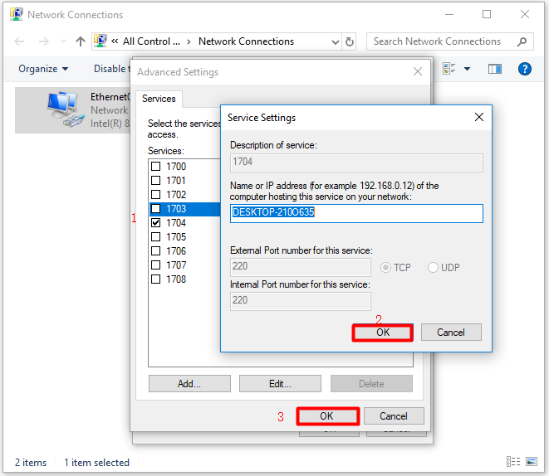Viewport: 549px width, 476px height.
Task: Click the address bar network icon
Action: [100, 41]
